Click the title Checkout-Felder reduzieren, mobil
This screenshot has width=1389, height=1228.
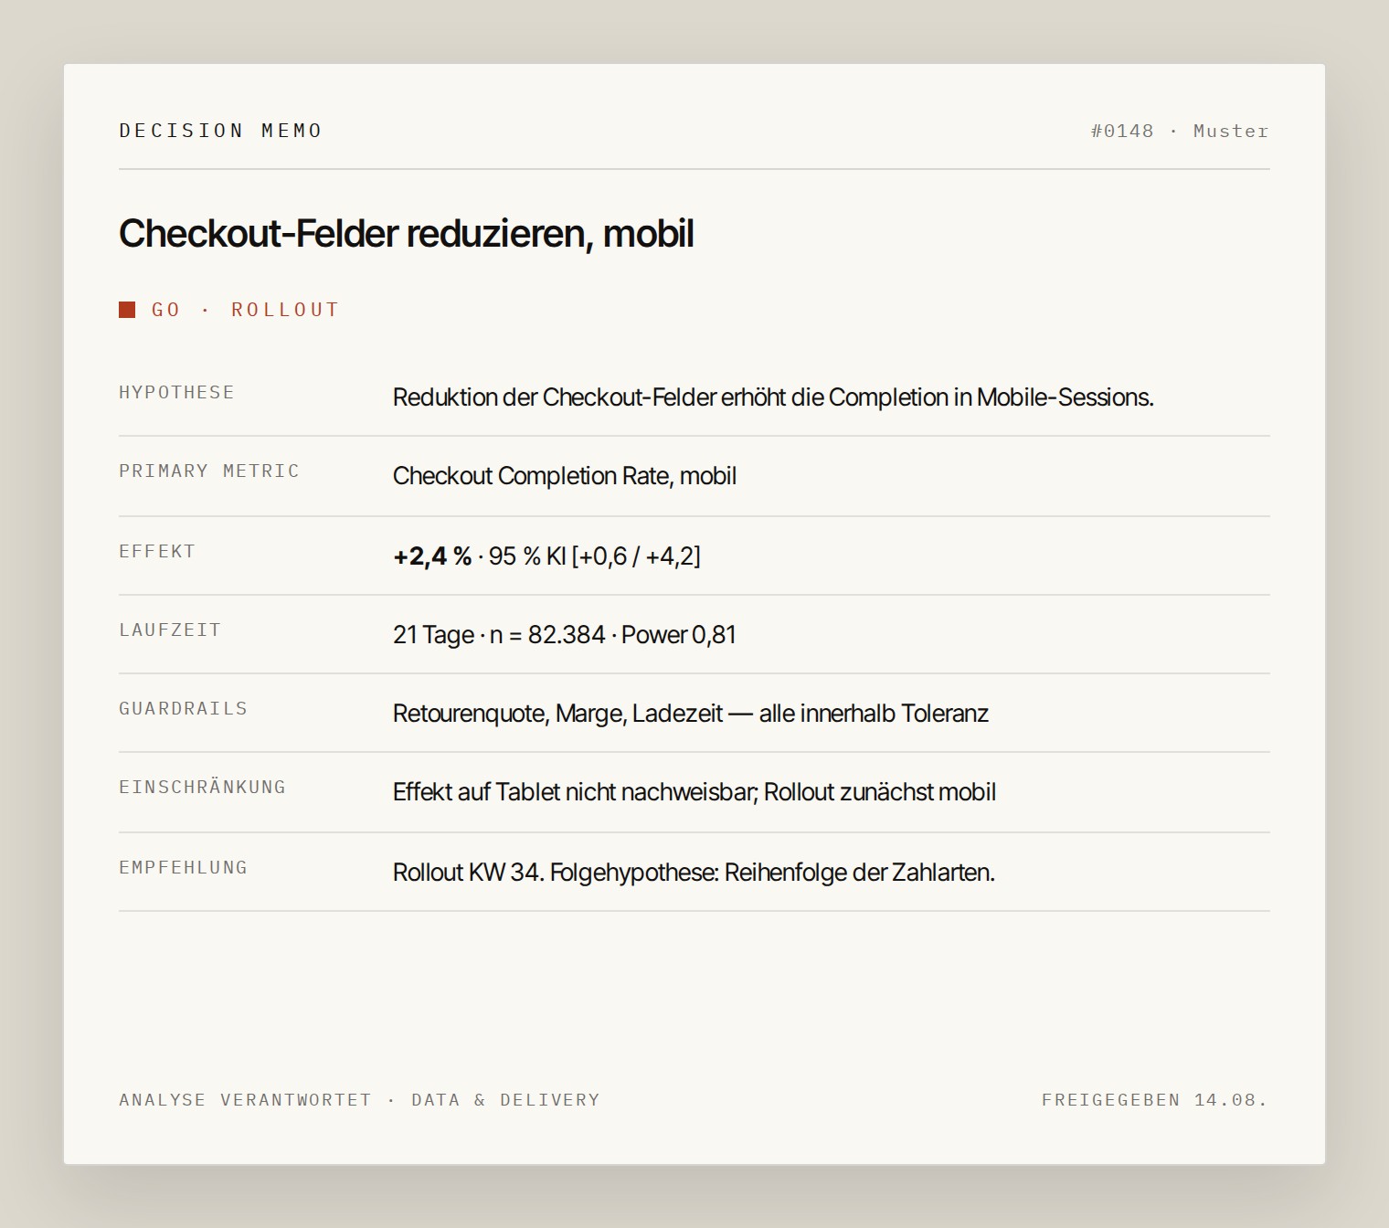(407, 234)
